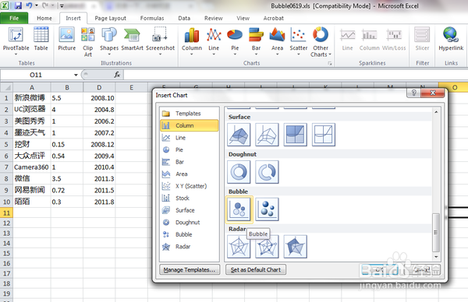Insert a PivotTable from the ribbon

click(16, 40)
